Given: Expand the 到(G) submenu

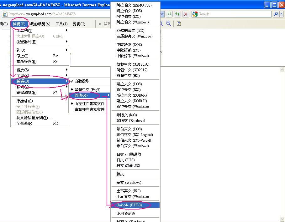Looking at the screenshot, I should [x=40, y=50].
